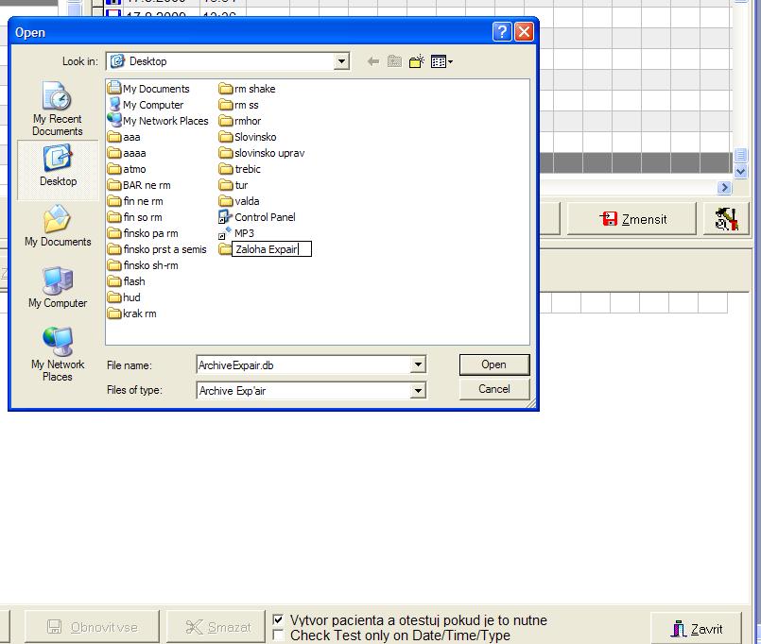Expand the Look in dropdown
This screenshot has height=644, width=761.
[x=341, y=61]
